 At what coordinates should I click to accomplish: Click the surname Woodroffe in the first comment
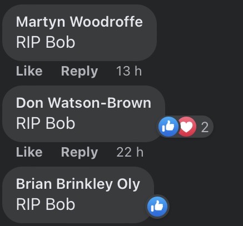click(x=106, y=22)
